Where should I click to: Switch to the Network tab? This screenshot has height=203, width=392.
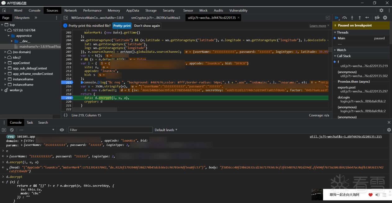[x=71, y=11]
